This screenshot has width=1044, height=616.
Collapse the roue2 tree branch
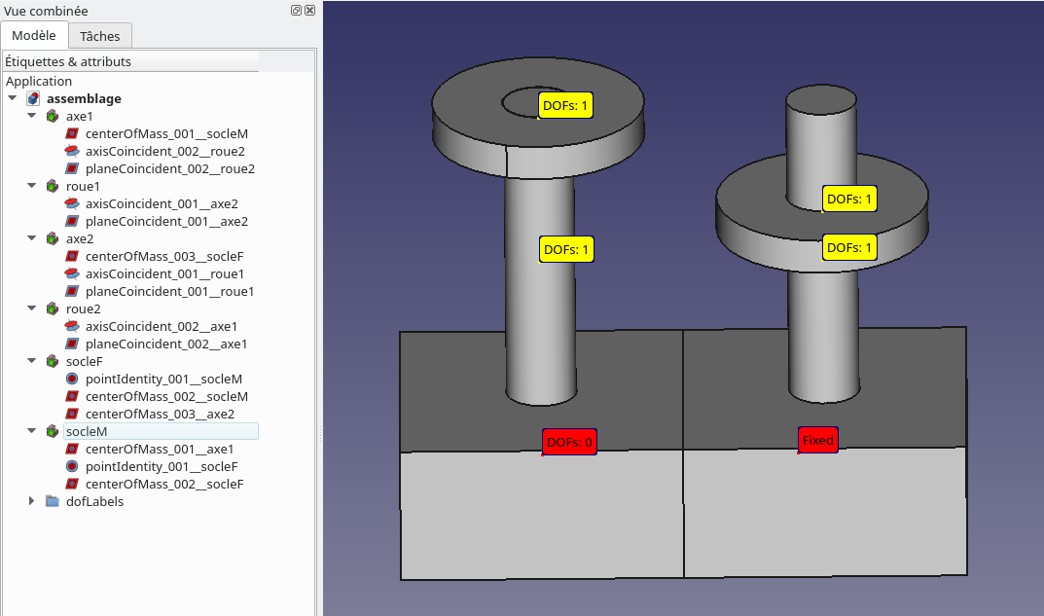coord(31,308)
